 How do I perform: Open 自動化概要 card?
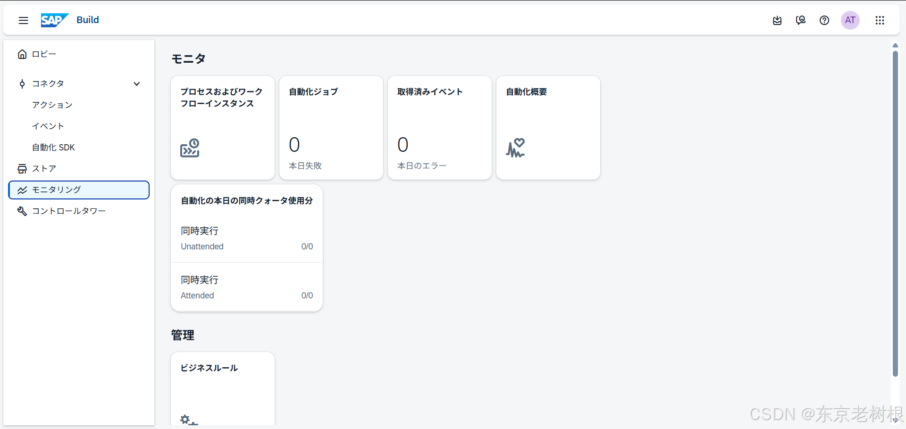click(548, 128)
